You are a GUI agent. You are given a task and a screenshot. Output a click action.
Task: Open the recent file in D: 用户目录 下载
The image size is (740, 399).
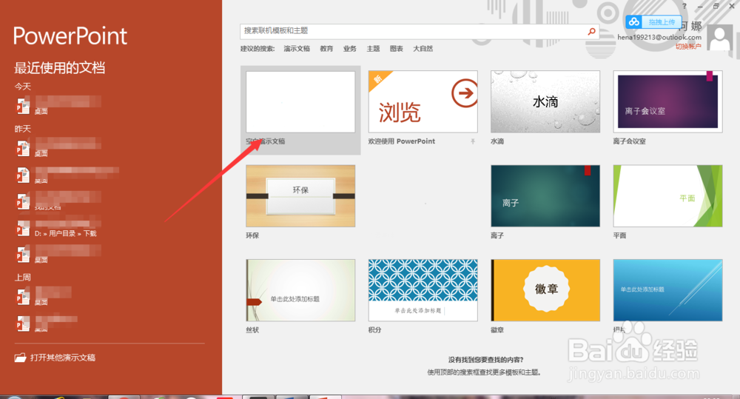click(59, 228)
